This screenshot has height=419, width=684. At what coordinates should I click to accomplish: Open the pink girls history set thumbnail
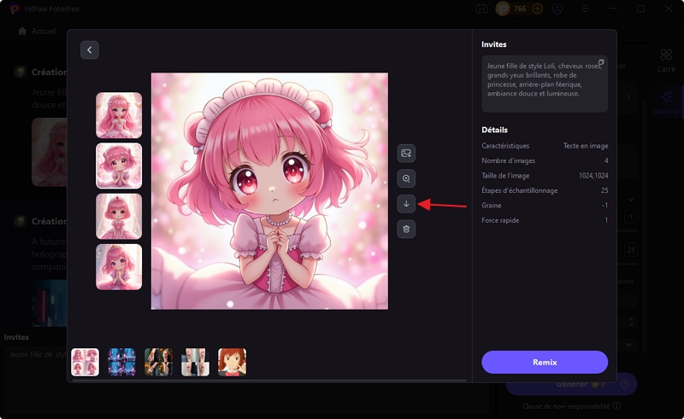(x=85, y=362)
